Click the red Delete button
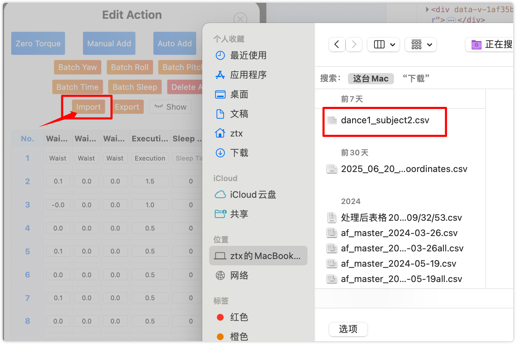 click(x=185, y=87)
